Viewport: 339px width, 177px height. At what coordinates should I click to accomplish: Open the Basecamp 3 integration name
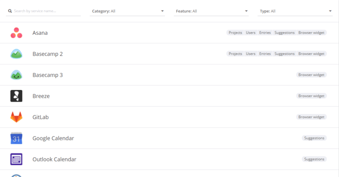48,75
